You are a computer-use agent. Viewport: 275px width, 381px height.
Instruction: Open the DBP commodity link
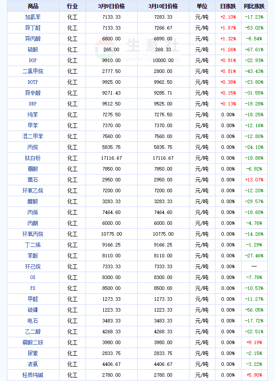[x=33, y=104]
